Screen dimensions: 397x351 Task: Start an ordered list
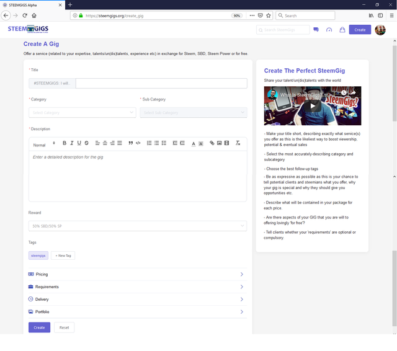[x=149, y=143]
